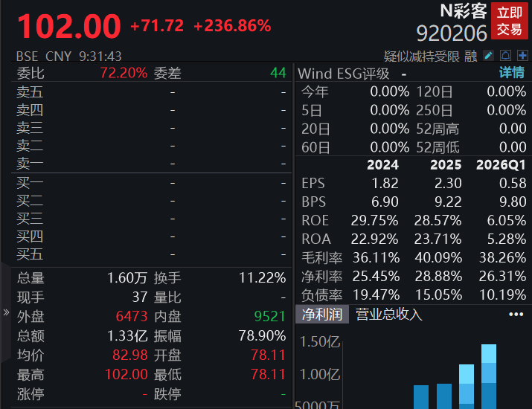Screen dimensions: 532x409
Task: Click the 2024 column header
Action: pos(382,165)
